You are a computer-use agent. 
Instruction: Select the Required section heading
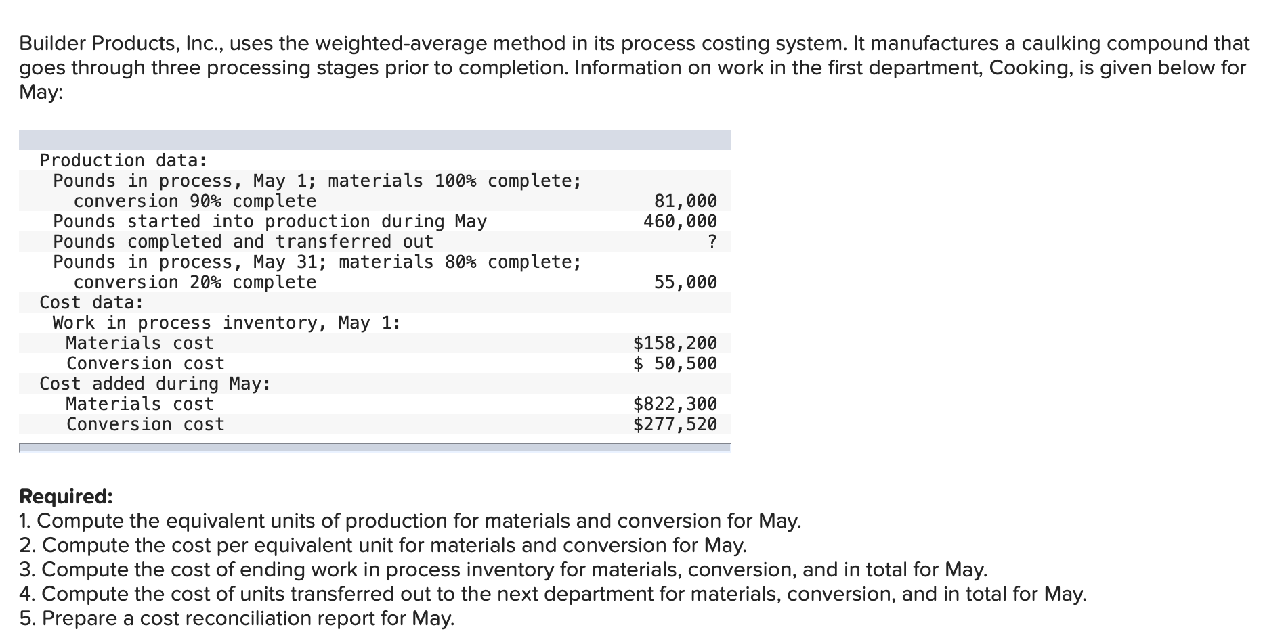pyautogui.click(x=65, y=496)
